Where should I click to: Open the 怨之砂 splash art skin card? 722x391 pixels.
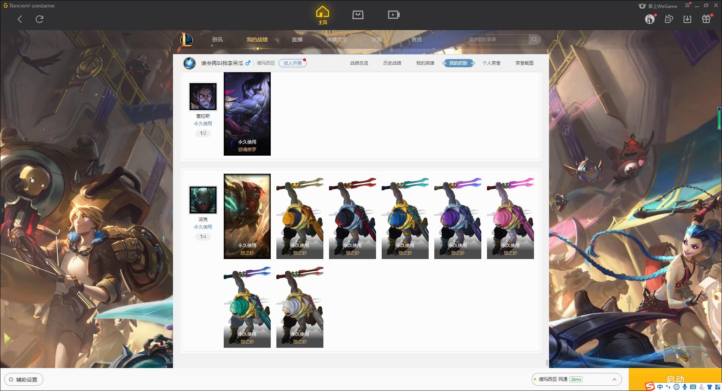pyautogui.click(x=247, y=216)
